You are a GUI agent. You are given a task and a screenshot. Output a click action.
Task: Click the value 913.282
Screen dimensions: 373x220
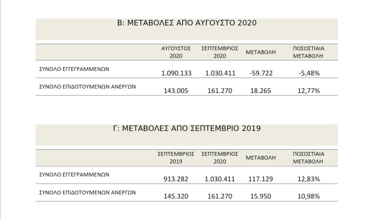pos(176,179)
